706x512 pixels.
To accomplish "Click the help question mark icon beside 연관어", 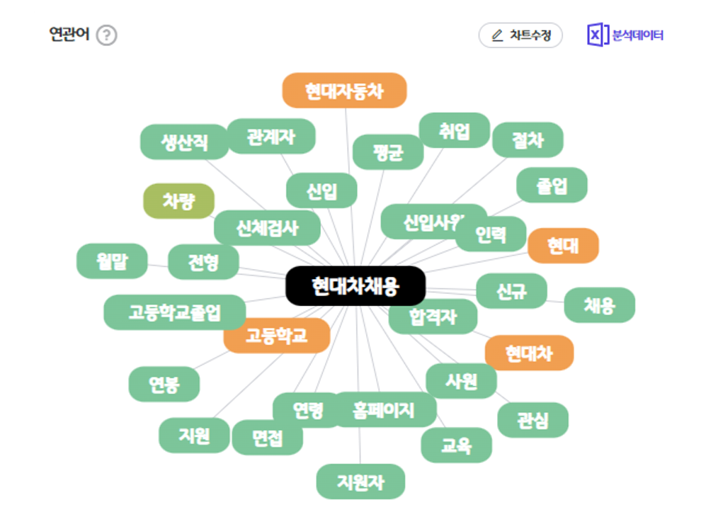I will point(107,35).
